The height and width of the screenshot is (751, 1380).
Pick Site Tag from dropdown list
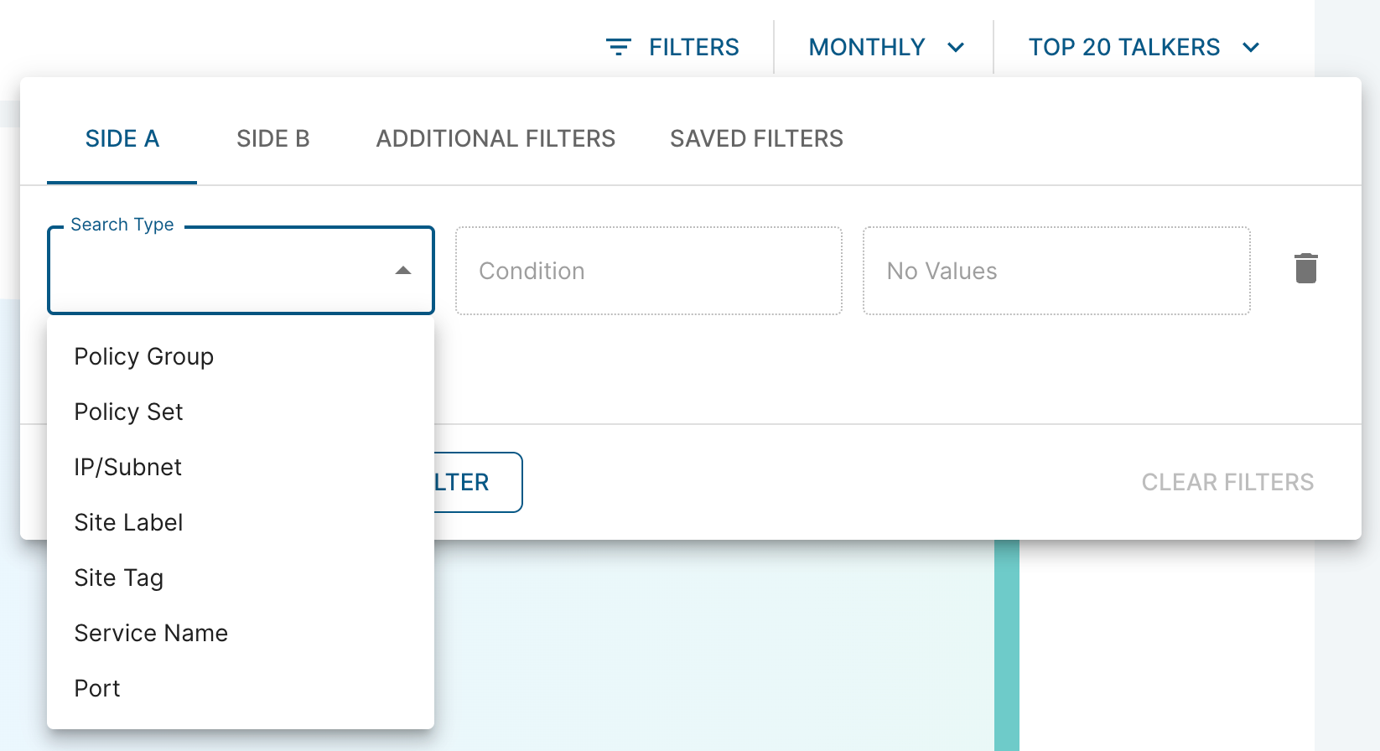click(241, 577)
